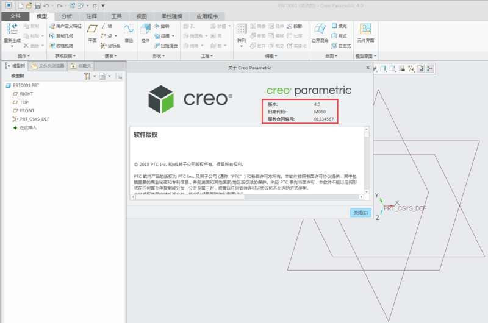Screen dimensions: 488x323
Task: Click the model tree search filter icon
Action: pos(118,76)
